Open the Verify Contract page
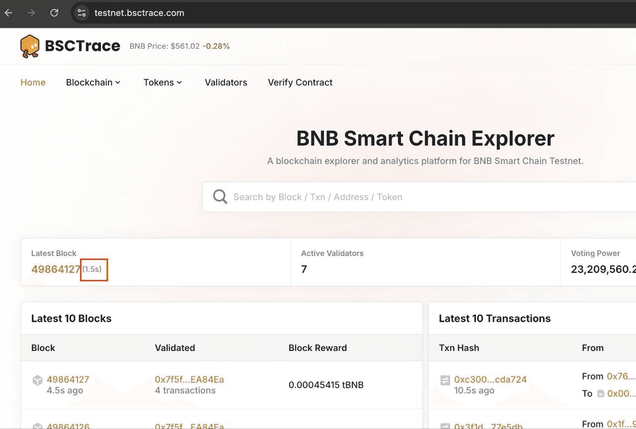 tap(300, 83)
